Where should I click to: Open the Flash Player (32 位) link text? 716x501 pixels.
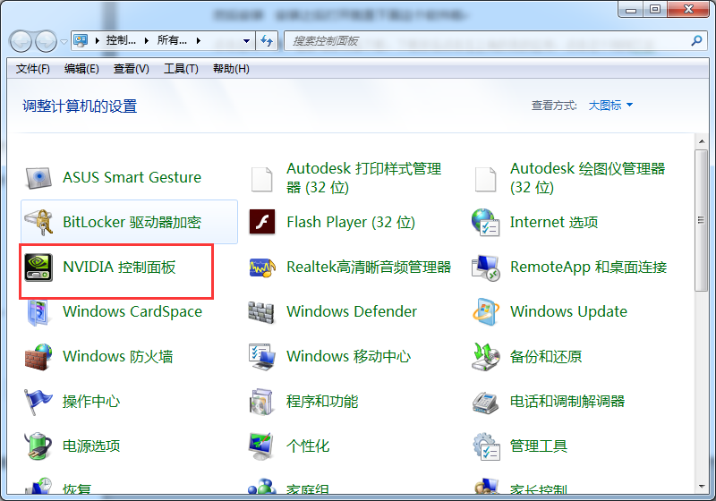(351, 222)
